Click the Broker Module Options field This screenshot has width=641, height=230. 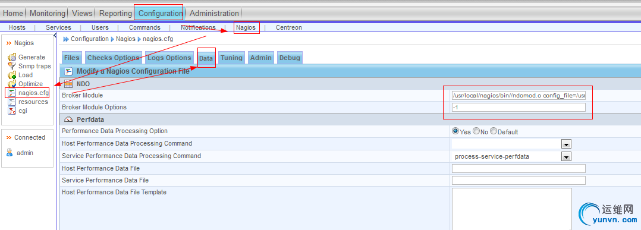pos(519,108)
